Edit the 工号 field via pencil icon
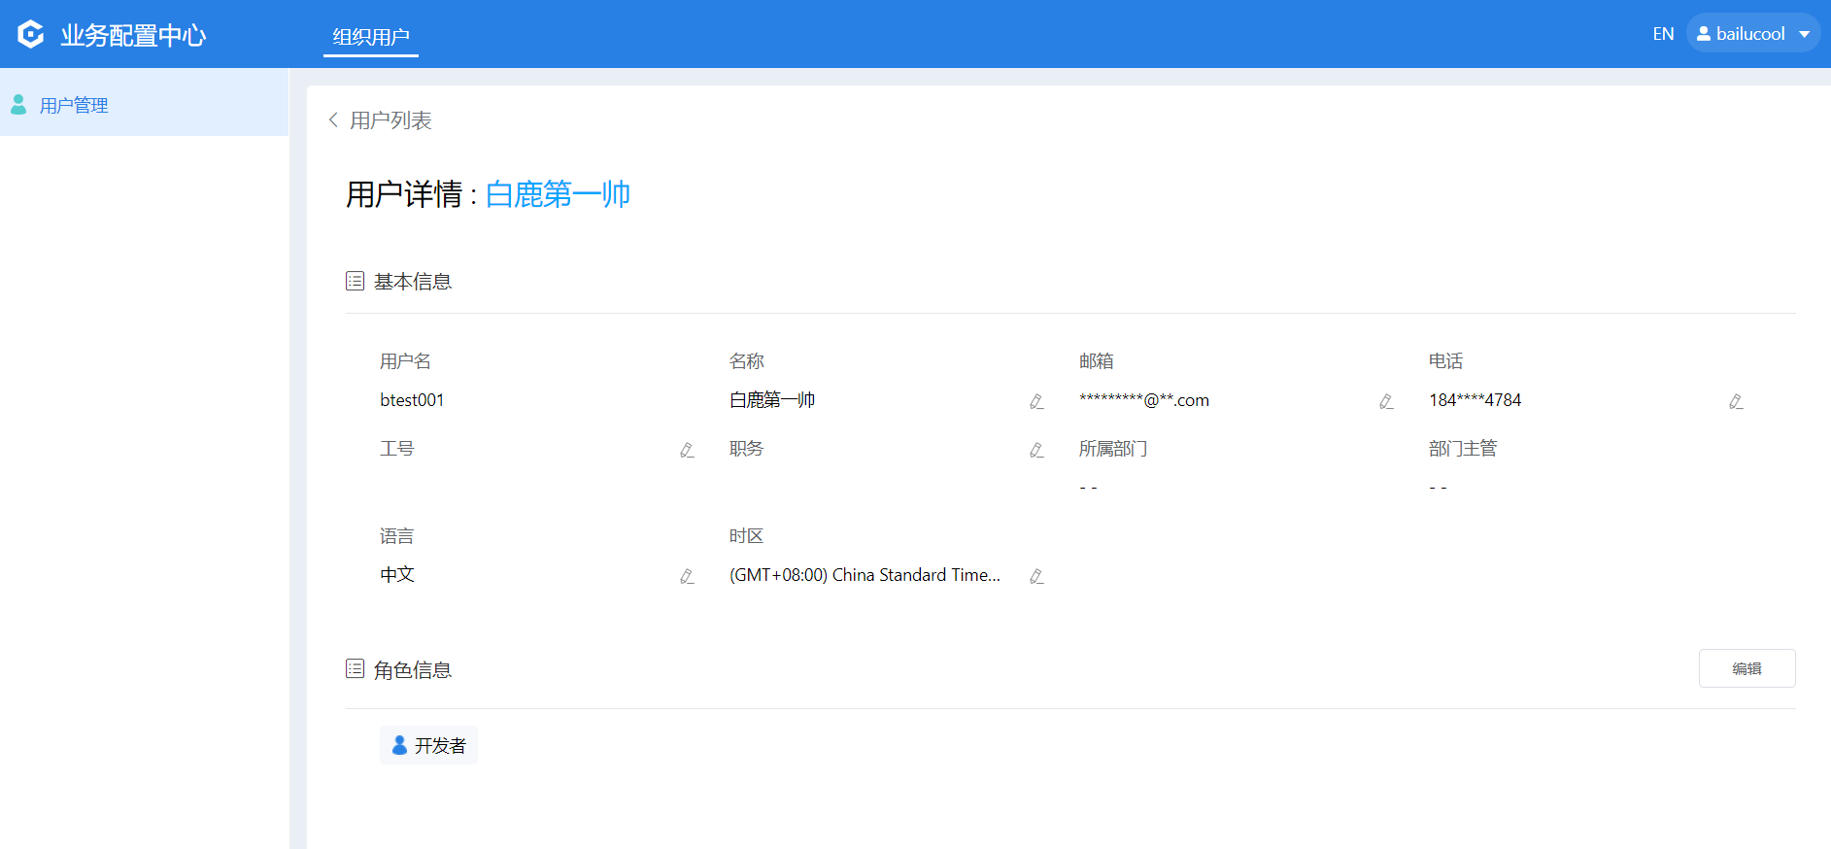 687,450
